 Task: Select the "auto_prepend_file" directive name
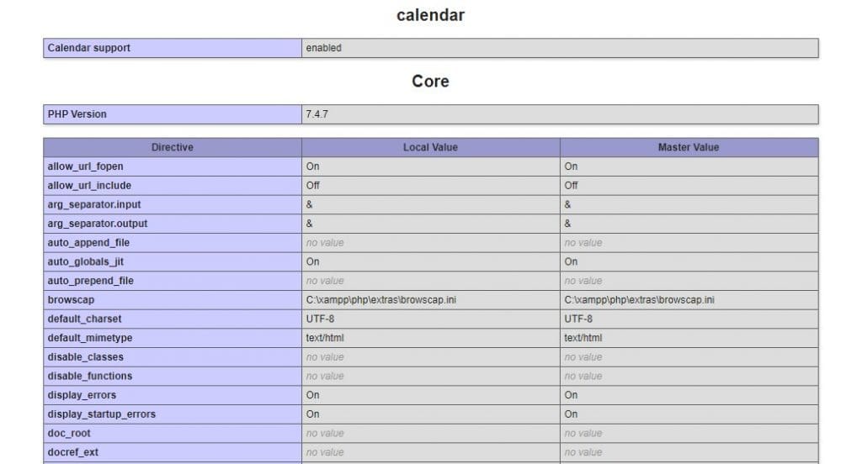coord(91,281)
